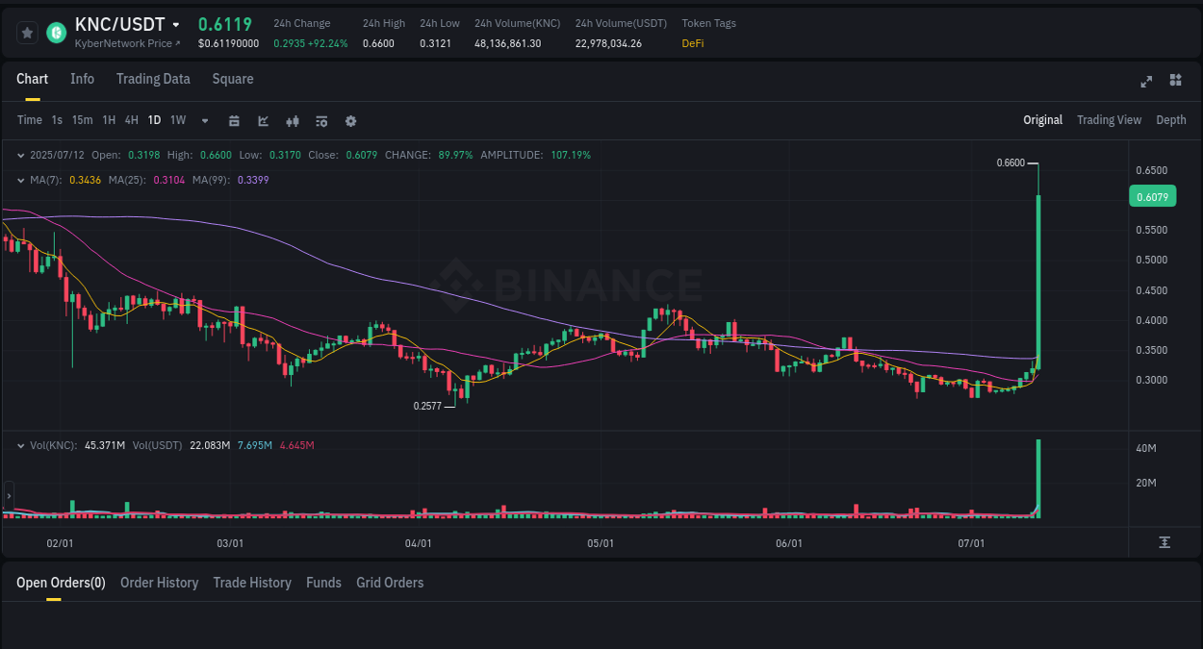The height and width of the screenshot is (649, 1203).
Task: Open the chart layout grid icon
Action: click(1175, 82)
